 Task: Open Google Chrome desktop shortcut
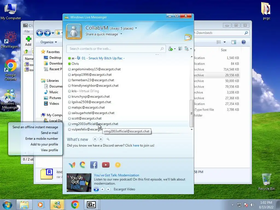point(10,70)
